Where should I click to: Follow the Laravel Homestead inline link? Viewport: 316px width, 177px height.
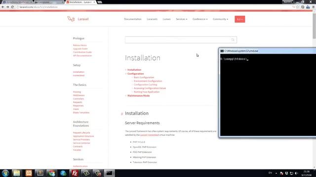149,135
